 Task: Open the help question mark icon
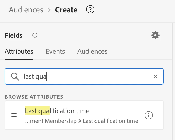point(90,10)
